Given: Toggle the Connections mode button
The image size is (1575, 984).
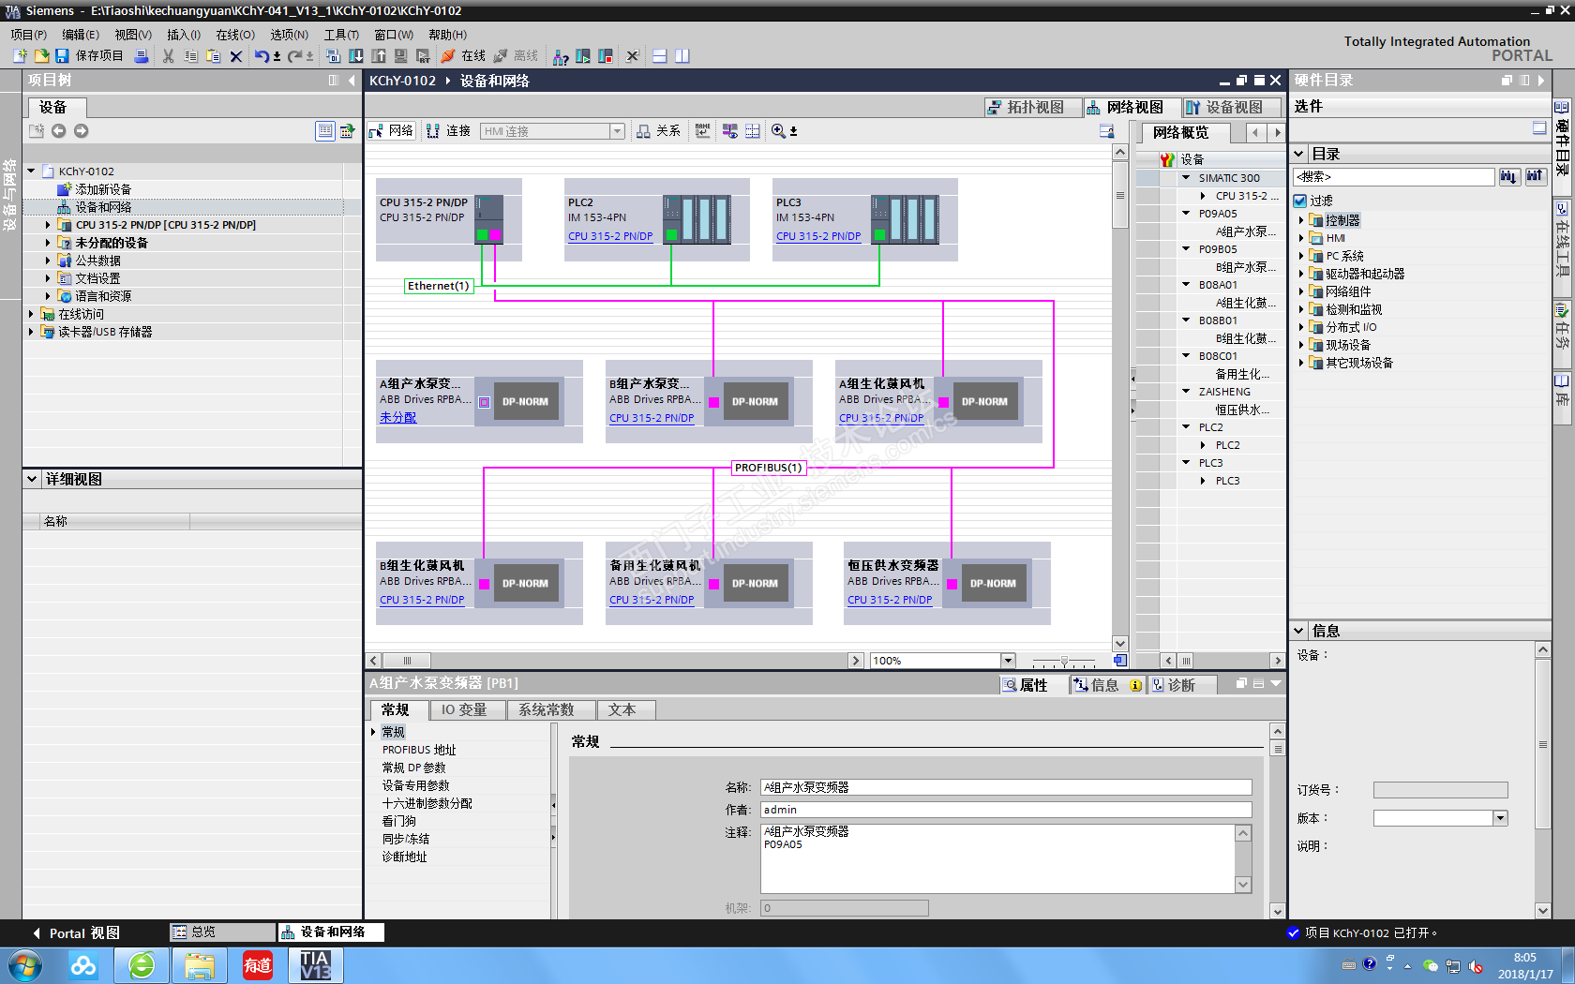Looking at the screenshot, I should click(448, 131).
